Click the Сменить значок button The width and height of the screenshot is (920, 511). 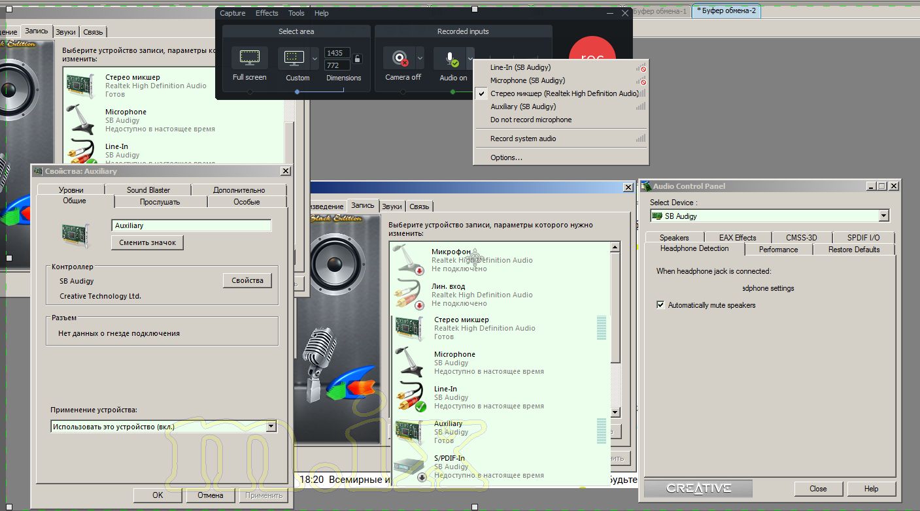[x=147, y=242]
